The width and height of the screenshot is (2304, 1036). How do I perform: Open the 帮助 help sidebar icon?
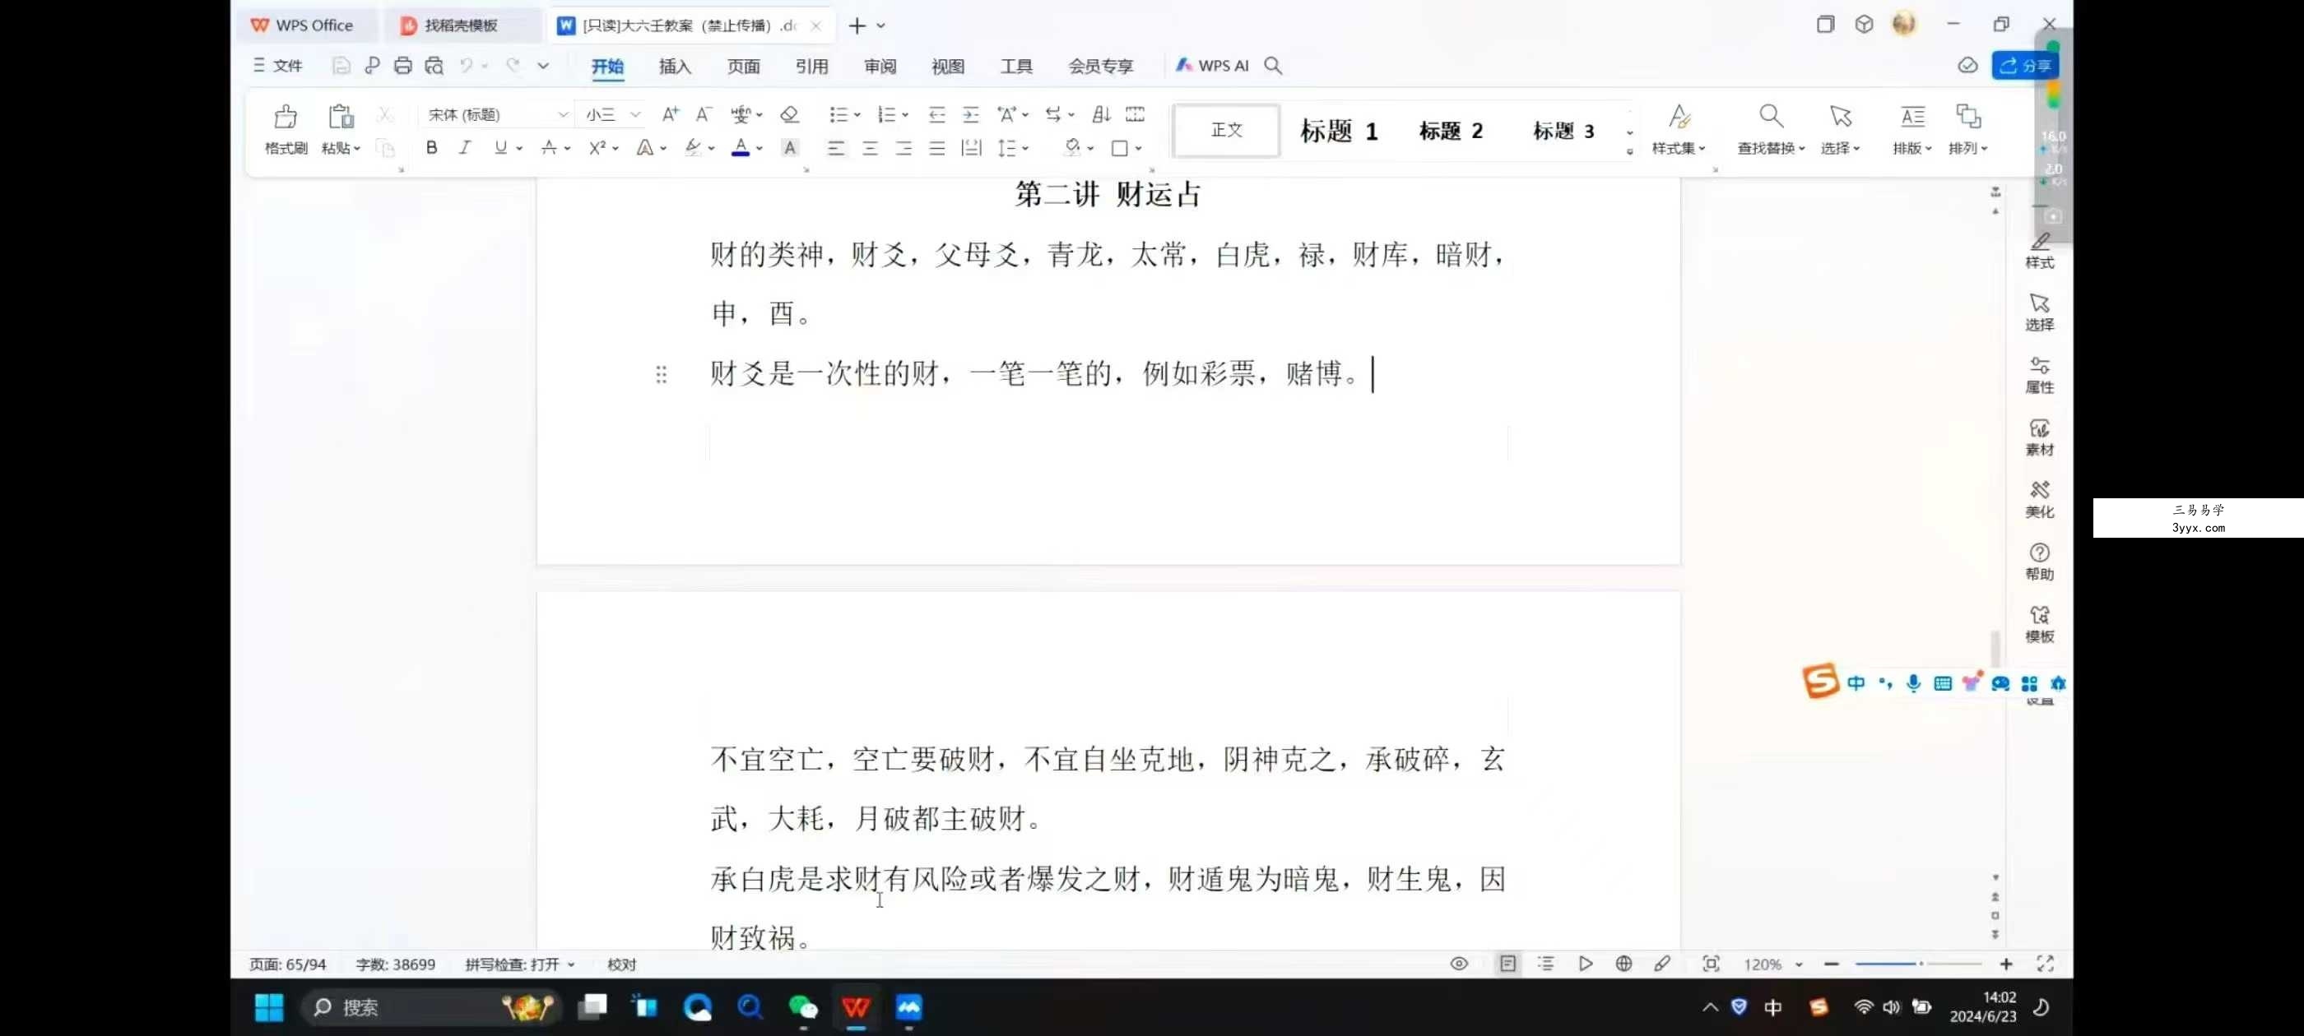tap(2039, 562)
